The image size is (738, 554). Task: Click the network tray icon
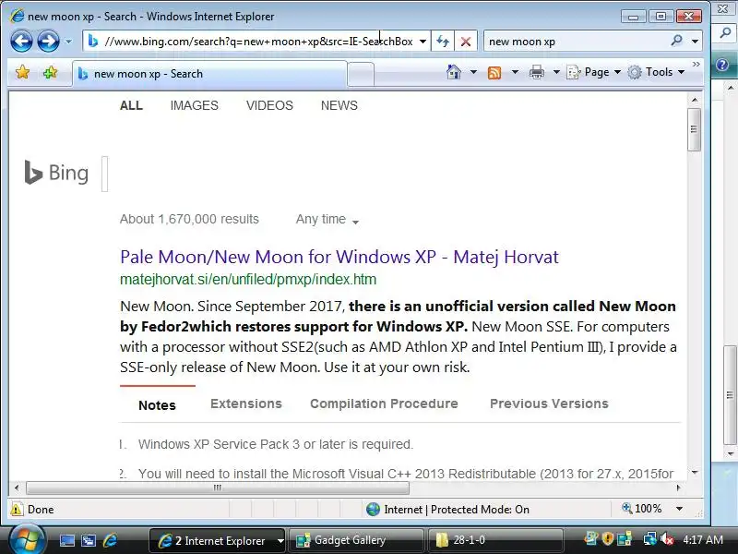tap(649, 538)
